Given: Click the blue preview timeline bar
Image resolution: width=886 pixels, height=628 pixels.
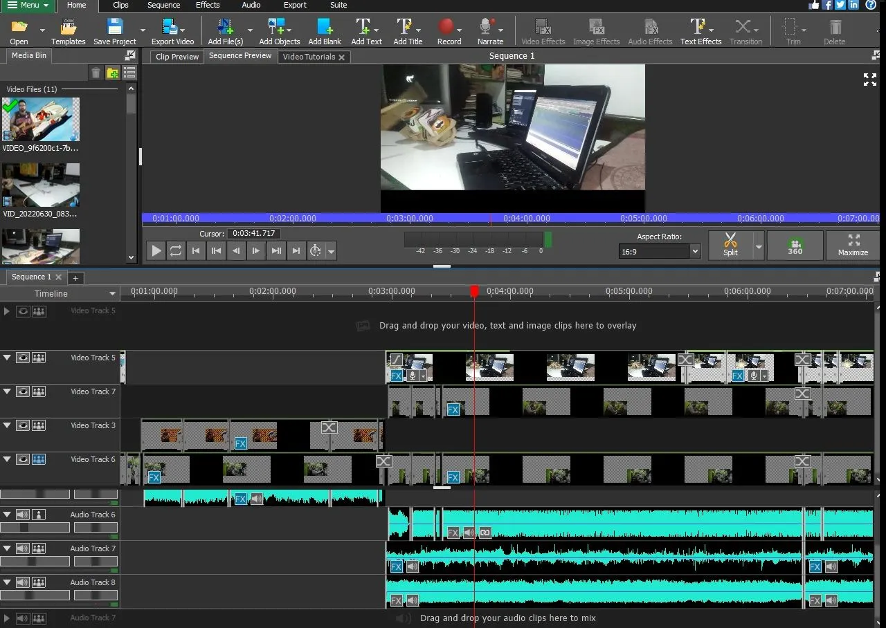Looking at the screenshot, I should pyautogui.click(x=511, y=219).
